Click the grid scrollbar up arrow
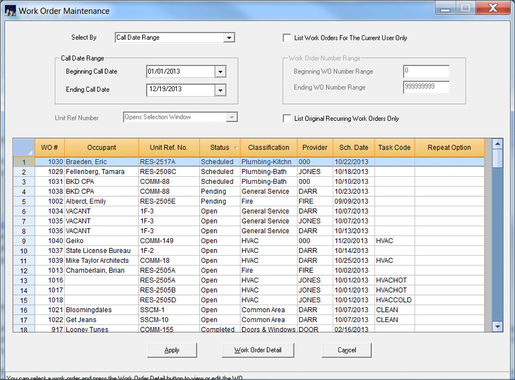 [x=497, y=144]
